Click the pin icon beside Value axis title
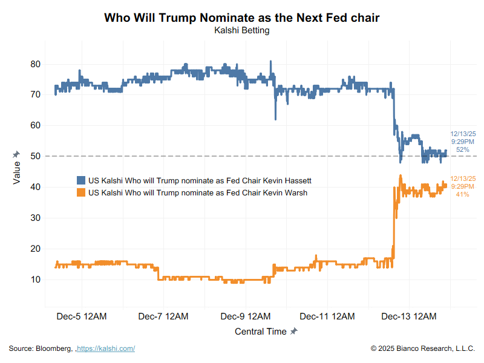484x363 pixels. coord(16,155)
